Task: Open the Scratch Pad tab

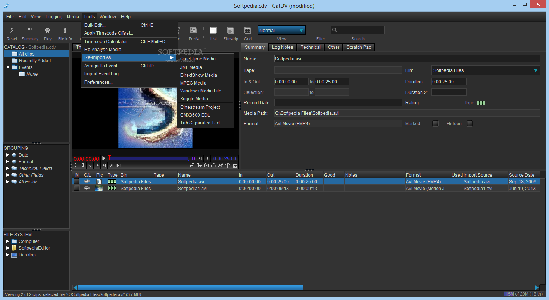Action: pos(359,47)
